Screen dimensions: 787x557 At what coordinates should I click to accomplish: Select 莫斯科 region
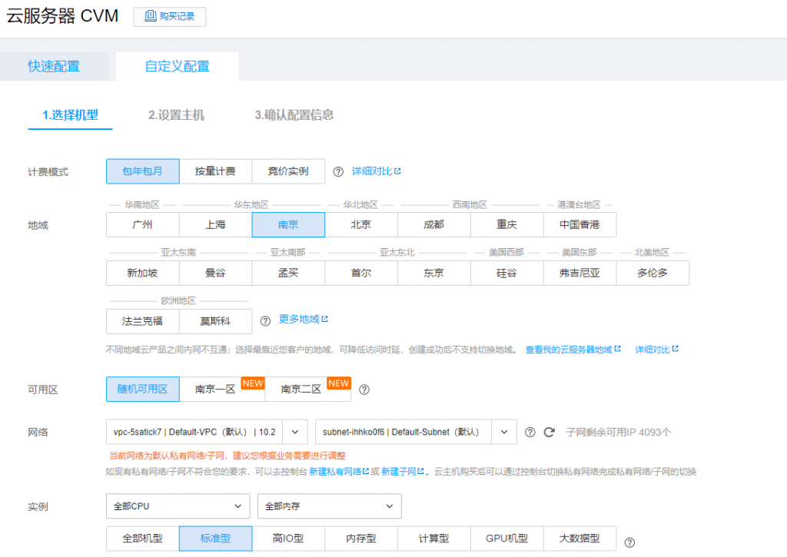coord(215,321)
